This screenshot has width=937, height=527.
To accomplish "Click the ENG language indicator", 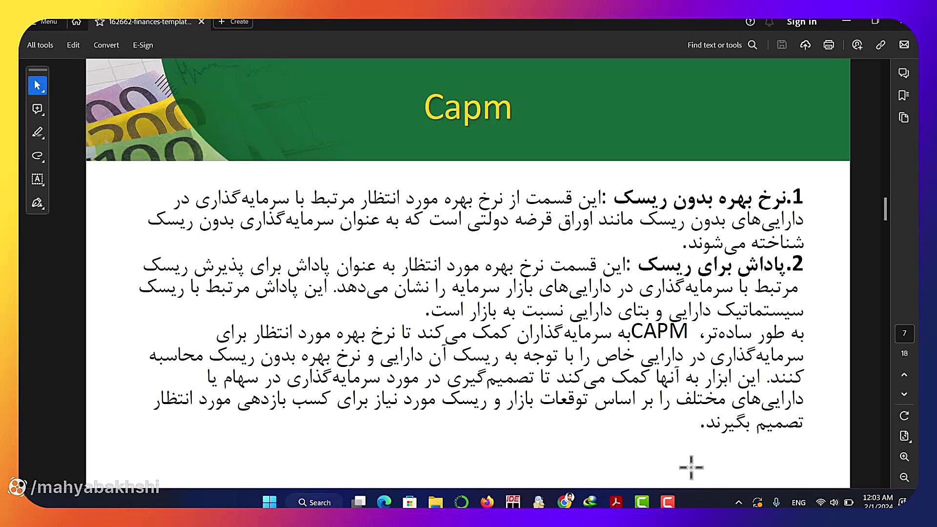I will click(x=799, y=502).
